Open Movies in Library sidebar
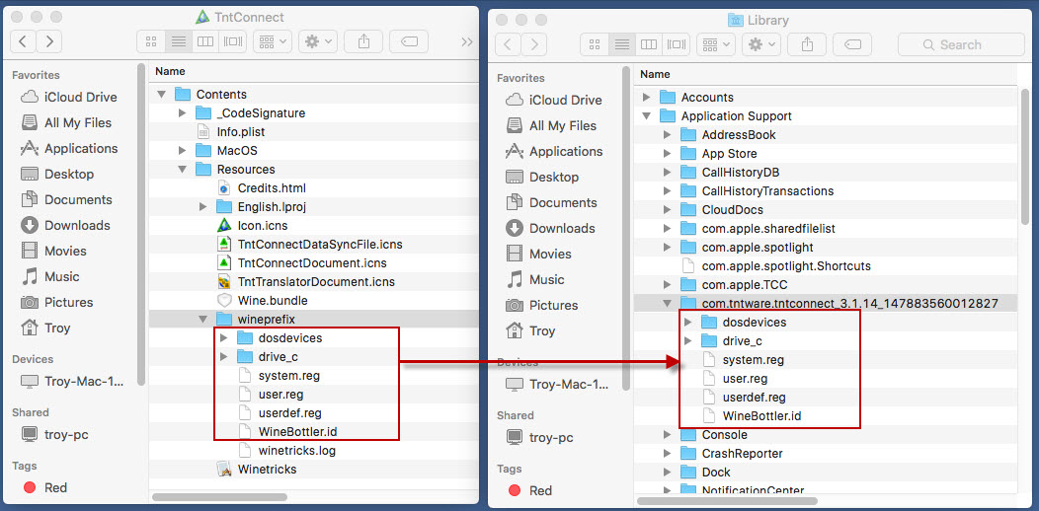This screenshot has width=1039, height=511. pos(538,254)
